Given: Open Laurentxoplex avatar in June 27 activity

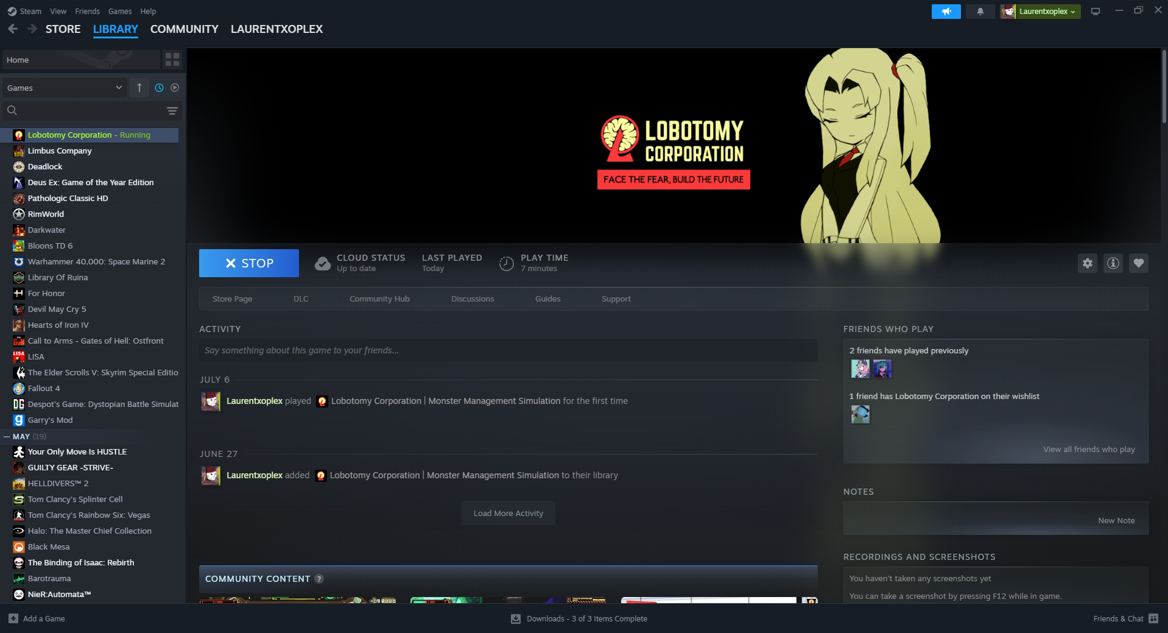Looking at the screenshot, I should (x=211, y=475).
